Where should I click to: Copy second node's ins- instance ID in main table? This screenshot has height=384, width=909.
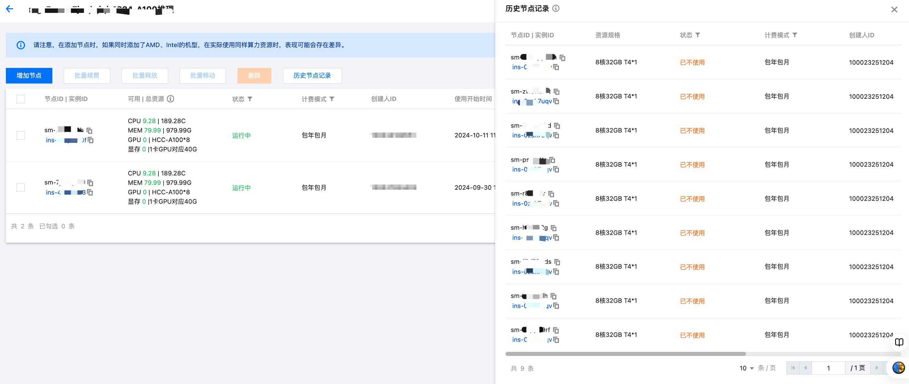coord(90,192)
